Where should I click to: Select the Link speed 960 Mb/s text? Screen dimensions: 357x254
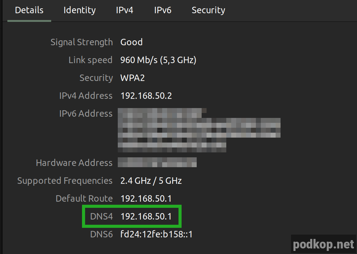(x=158, y=60)
